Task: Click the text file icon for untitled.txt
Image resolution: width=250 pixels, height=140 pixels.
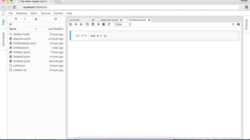Action: tap(11, 66)
